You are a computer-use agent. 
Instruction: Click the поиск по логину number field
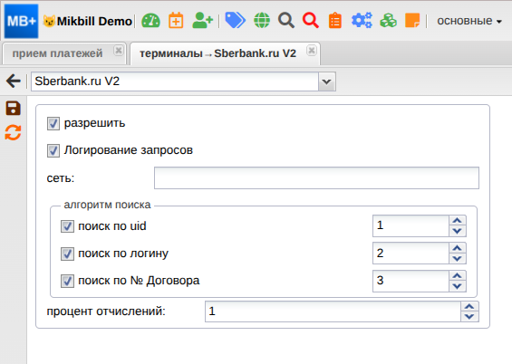(411, 254)
